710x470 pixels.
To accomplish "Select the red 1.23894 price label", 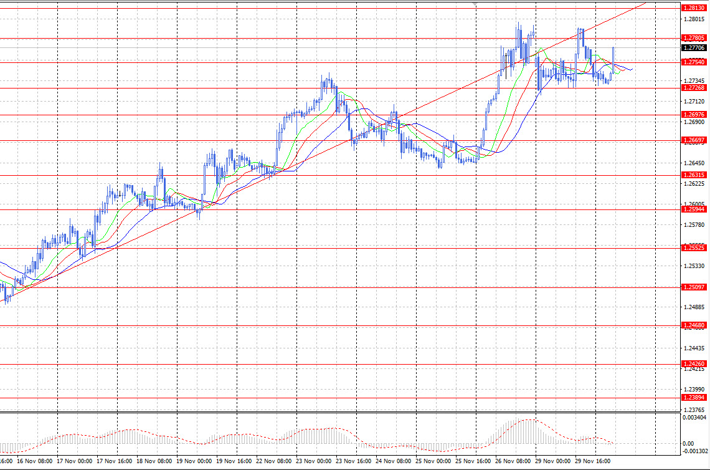I will point(694,398).
